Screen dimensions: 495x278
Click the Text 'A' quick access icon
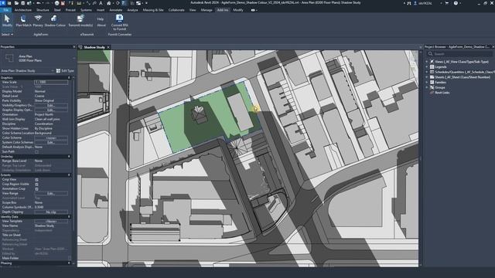tap(101, 3)
